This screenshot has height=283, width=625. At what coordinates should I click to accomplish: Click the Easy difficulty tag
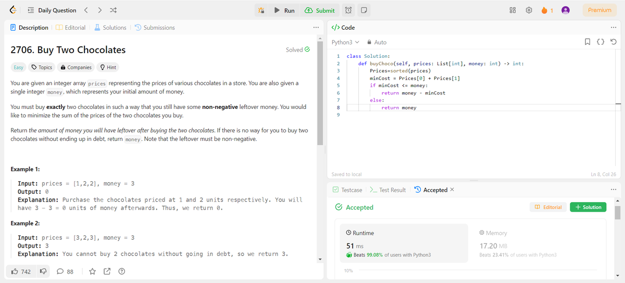[x=18, y=67]
